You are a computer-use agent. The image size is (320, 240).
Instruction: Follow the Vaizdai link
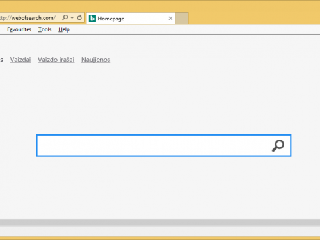[x=20, y=60]
